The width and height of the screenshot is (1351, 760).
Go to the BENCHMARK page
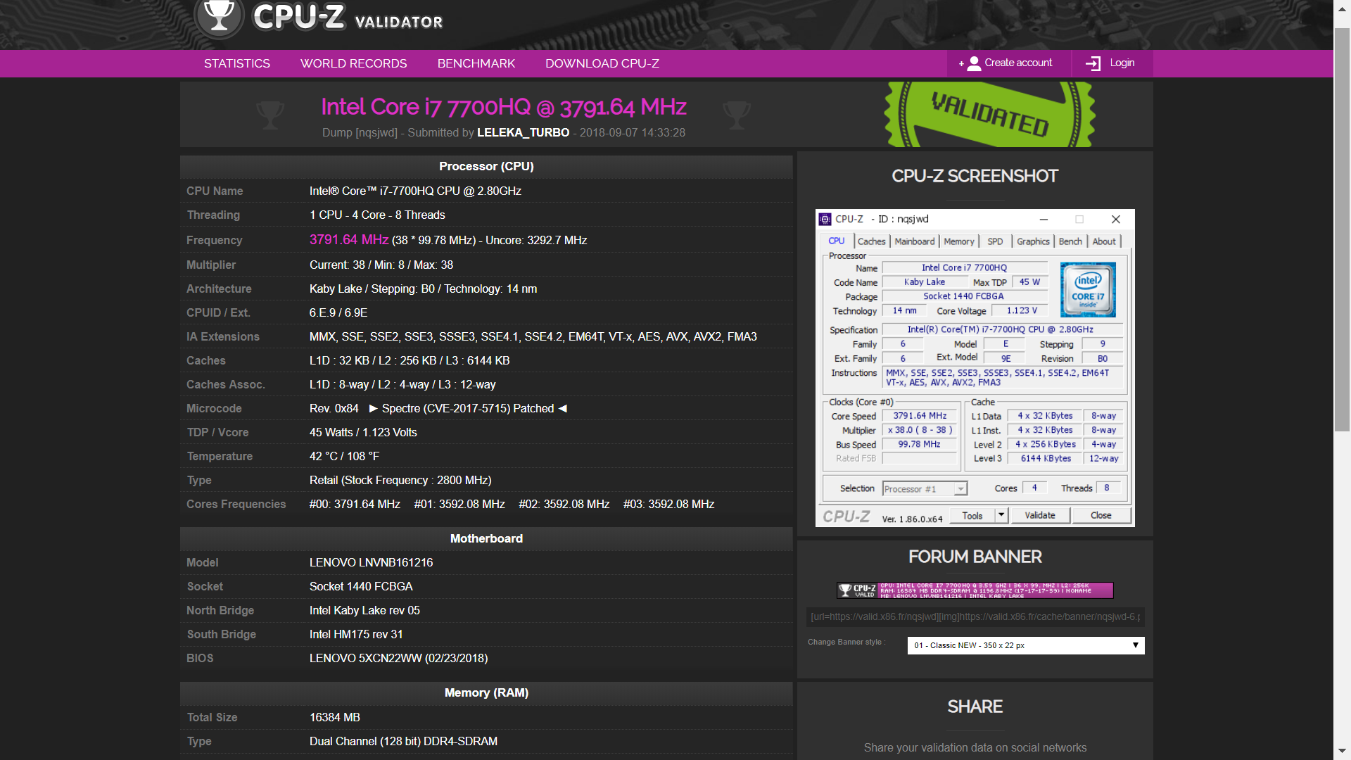476,63
